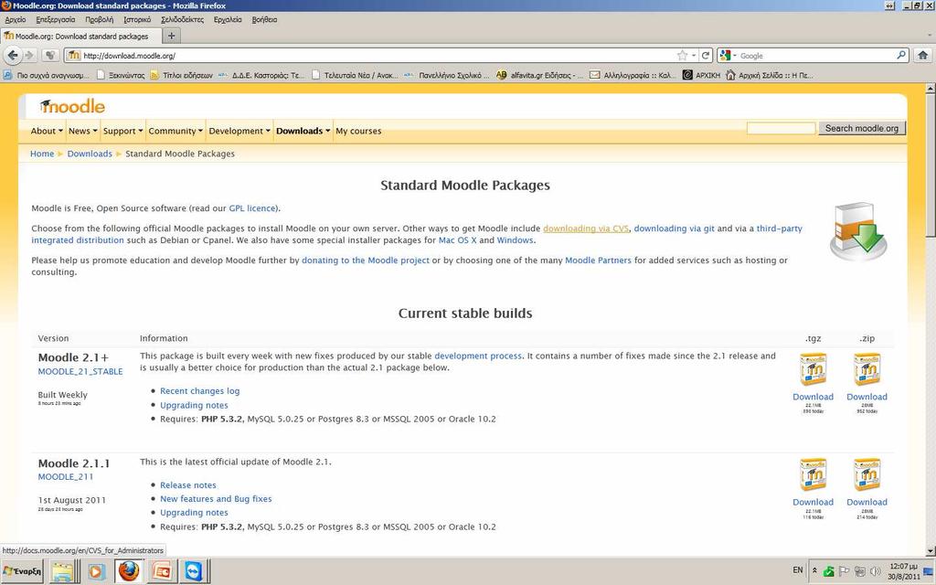The width and height of the screenshot is (936, 585).
Task: Click the Firefox back arrow button
Action: [x=13, y=56]
